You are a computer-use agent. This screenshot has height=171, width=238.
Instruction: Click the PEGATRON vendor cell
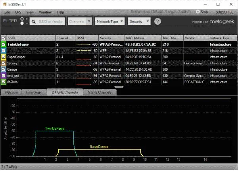(196, 82)
